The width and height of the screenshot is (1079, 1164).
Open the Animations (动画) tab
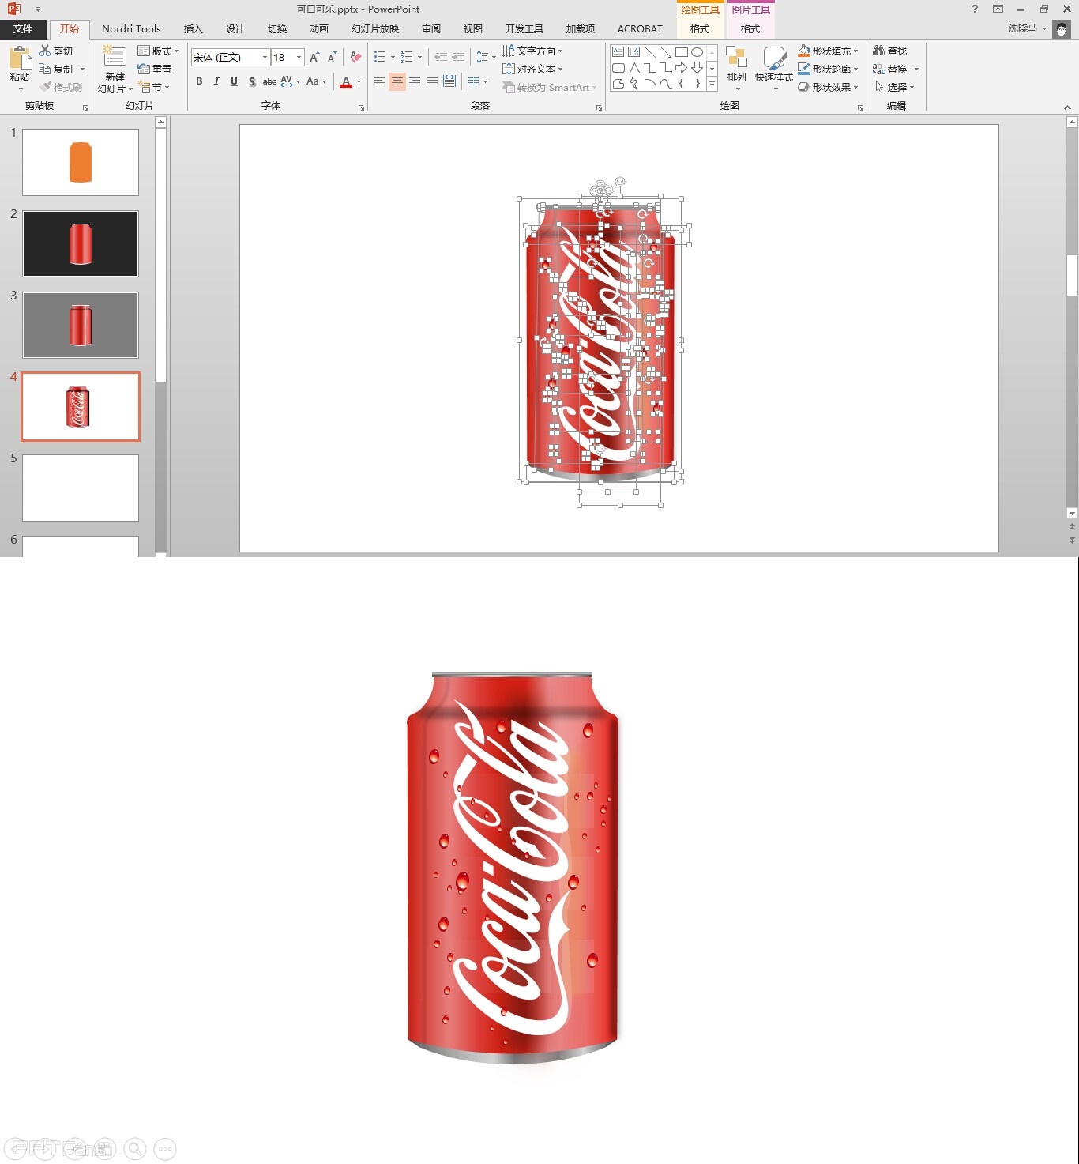(x=318, y=29)
